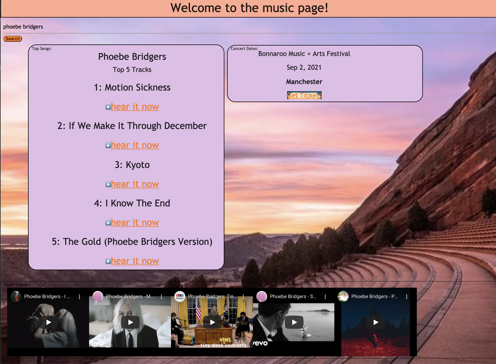Click channel avatar on the first video
The width and height of the screenshot is (496, 364).
click(x=16, y=296)
